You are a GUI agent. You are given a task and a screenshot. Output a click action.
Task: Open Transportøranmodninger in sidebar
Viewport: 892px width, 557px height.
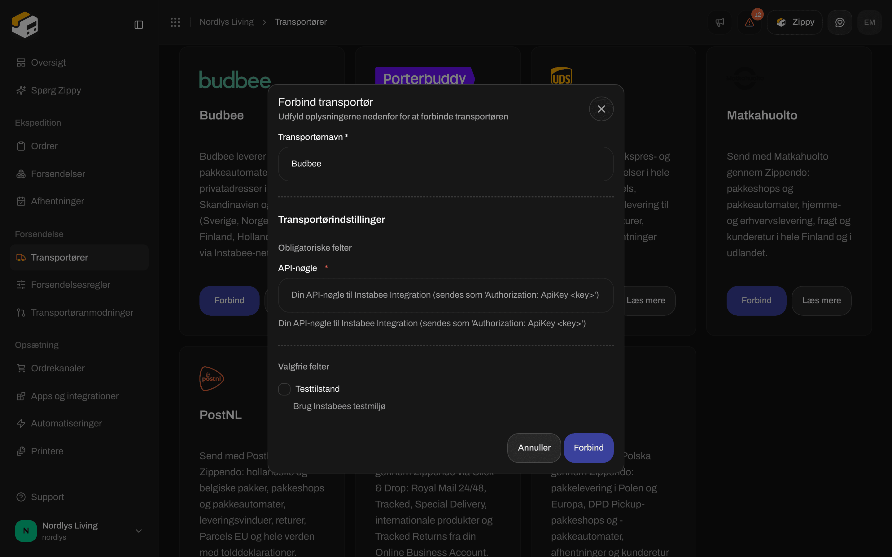coord(79,313)
